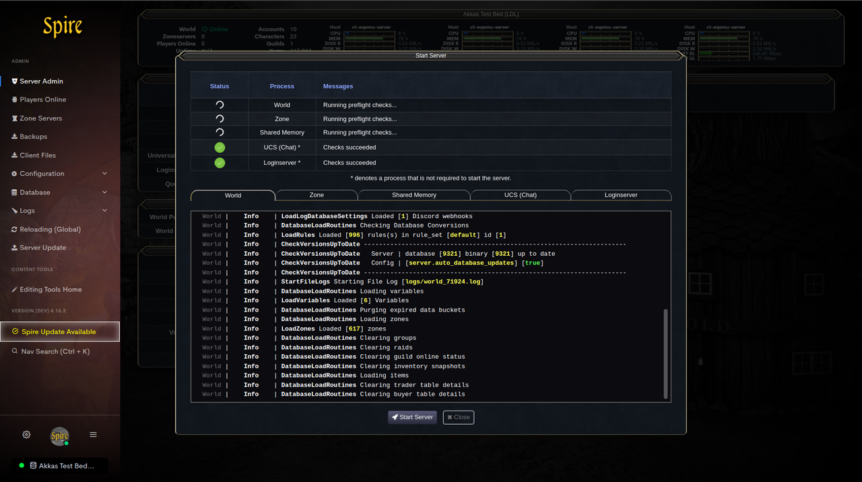Click the log file name logs/world_71924.log
This screenshot has width=862, height=482.
click(x=442, y=281)
